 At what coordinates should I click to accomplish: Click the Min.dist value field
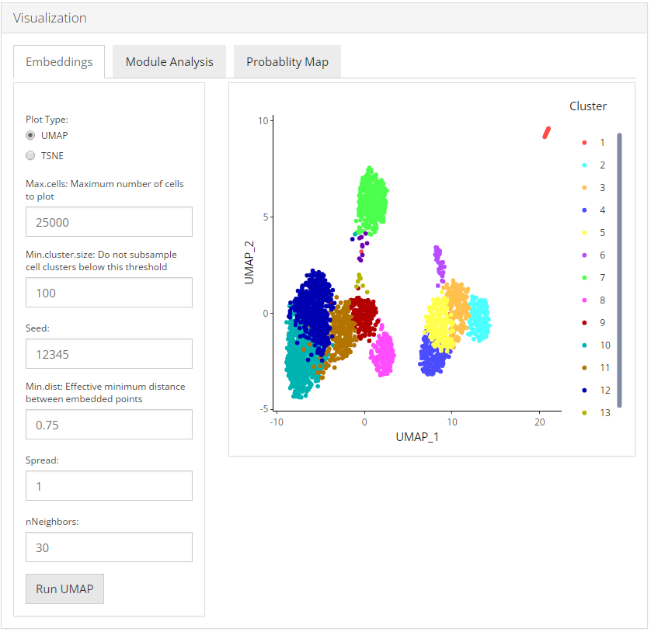[109, 425]
